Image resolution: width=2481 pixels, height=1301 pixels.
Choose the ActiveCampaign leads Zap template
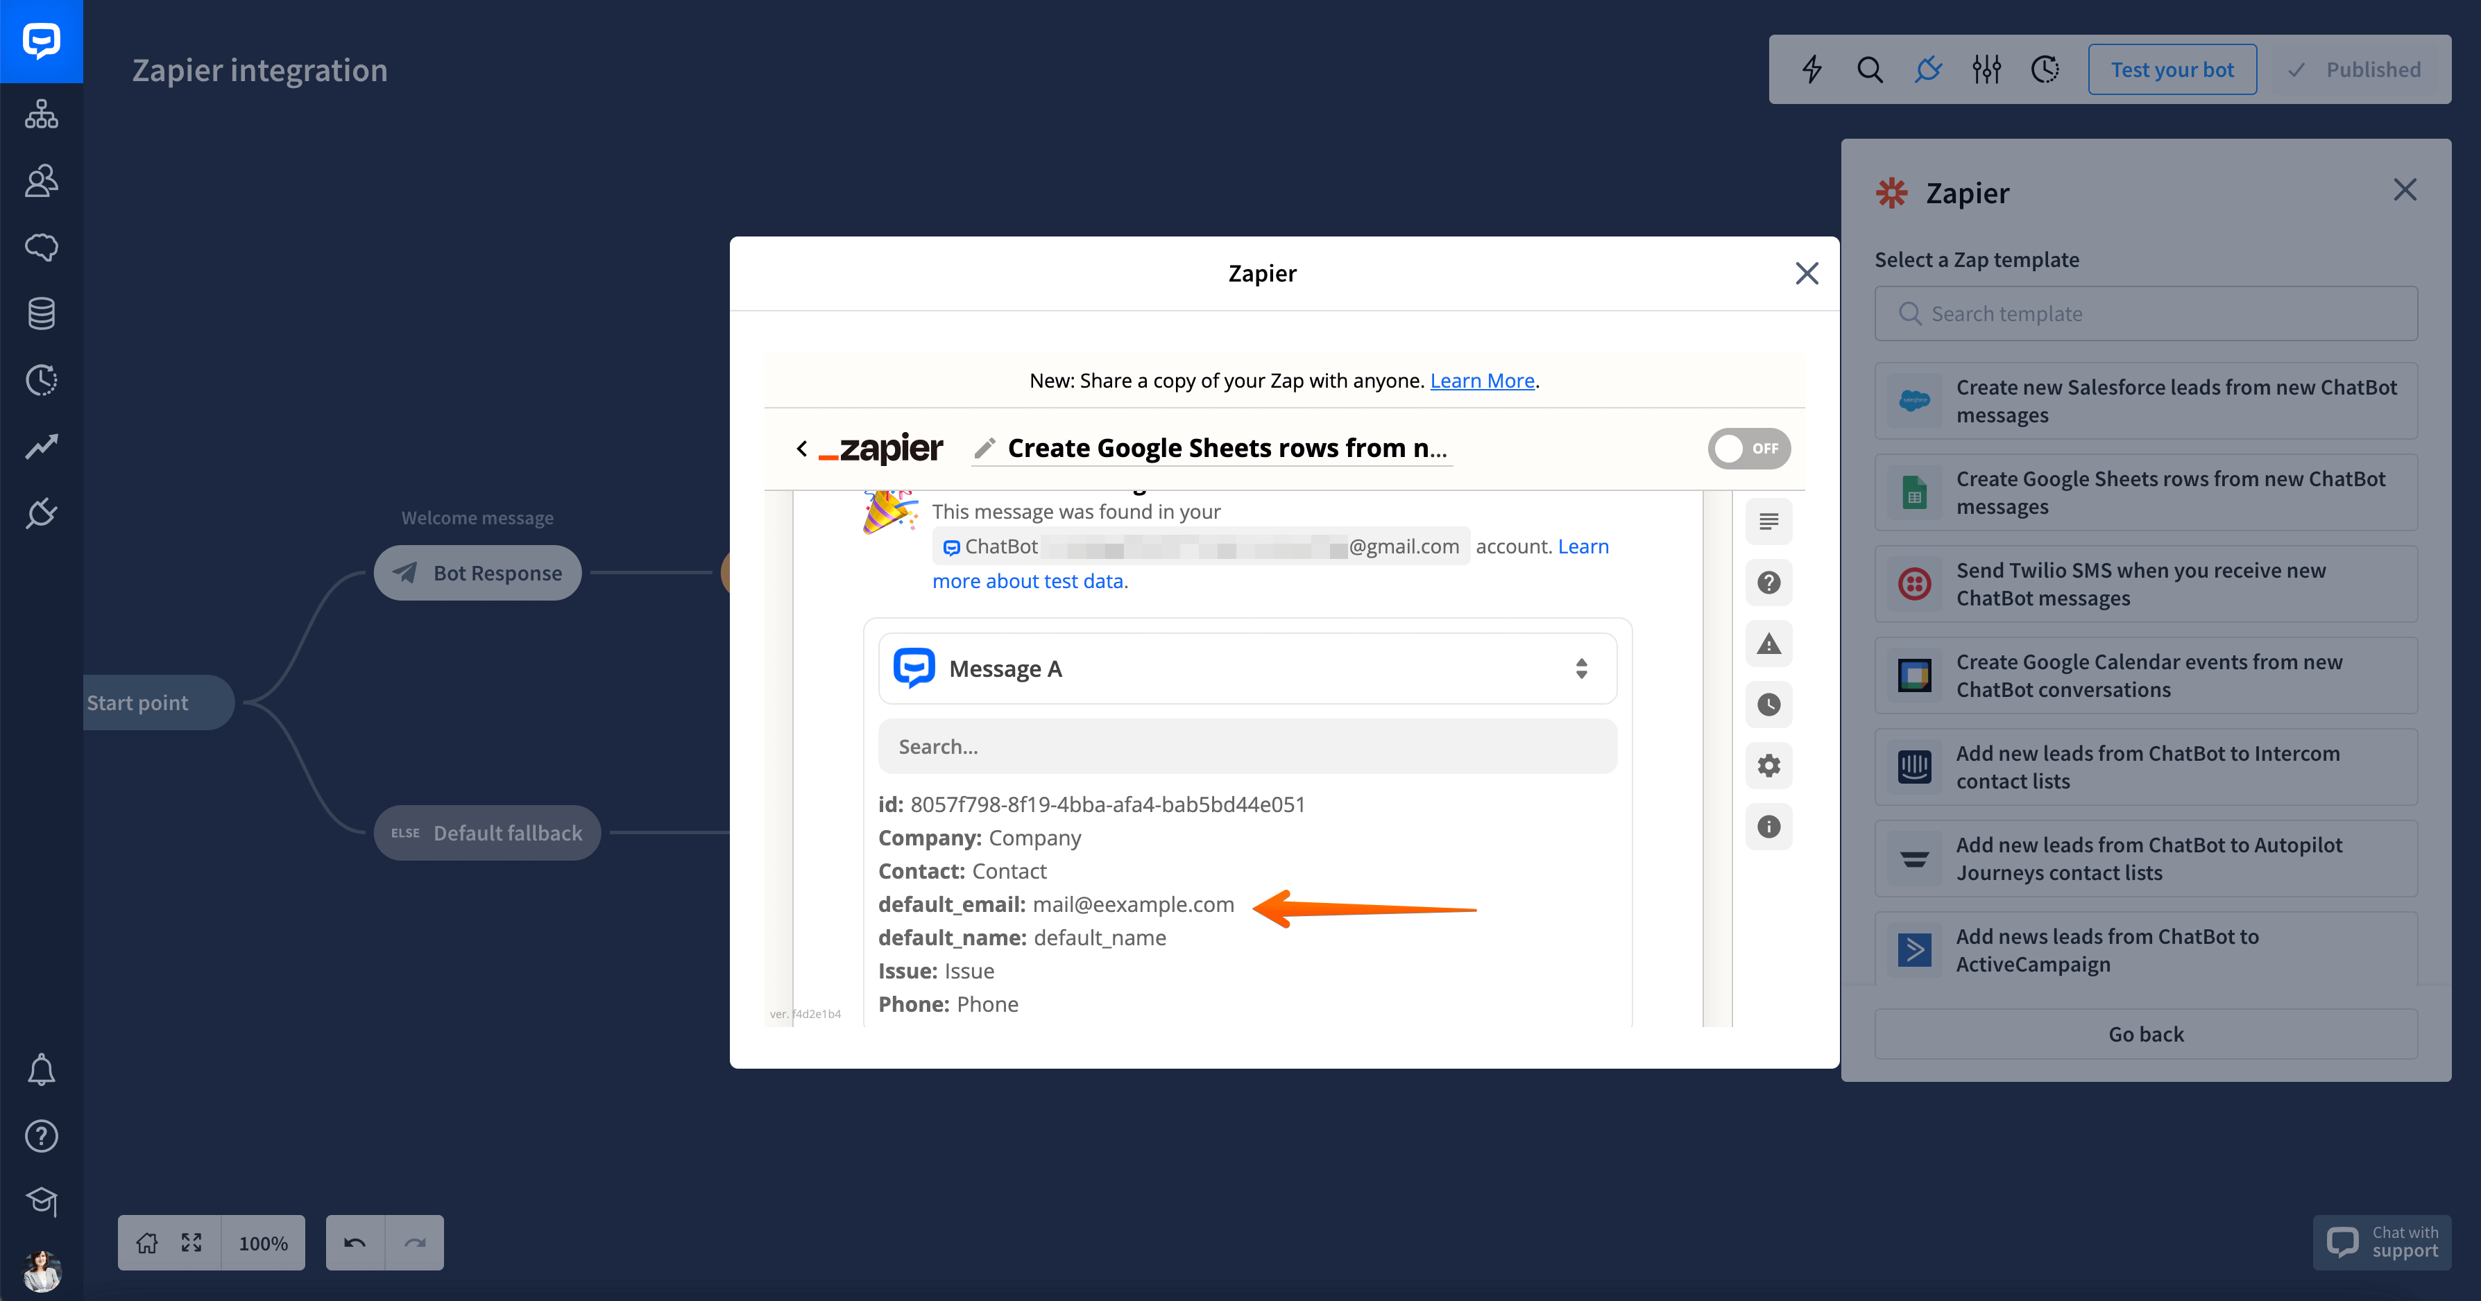(x=2146, y=951)
